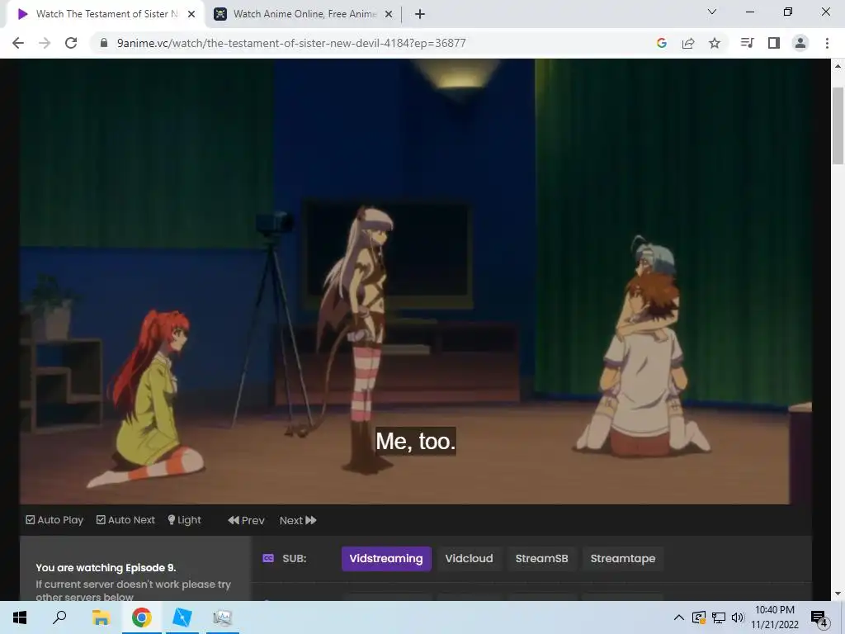Toggle the Light bulb option
Image resolution: width=845 pixels, height=634 pixels.
pos(184,520)
